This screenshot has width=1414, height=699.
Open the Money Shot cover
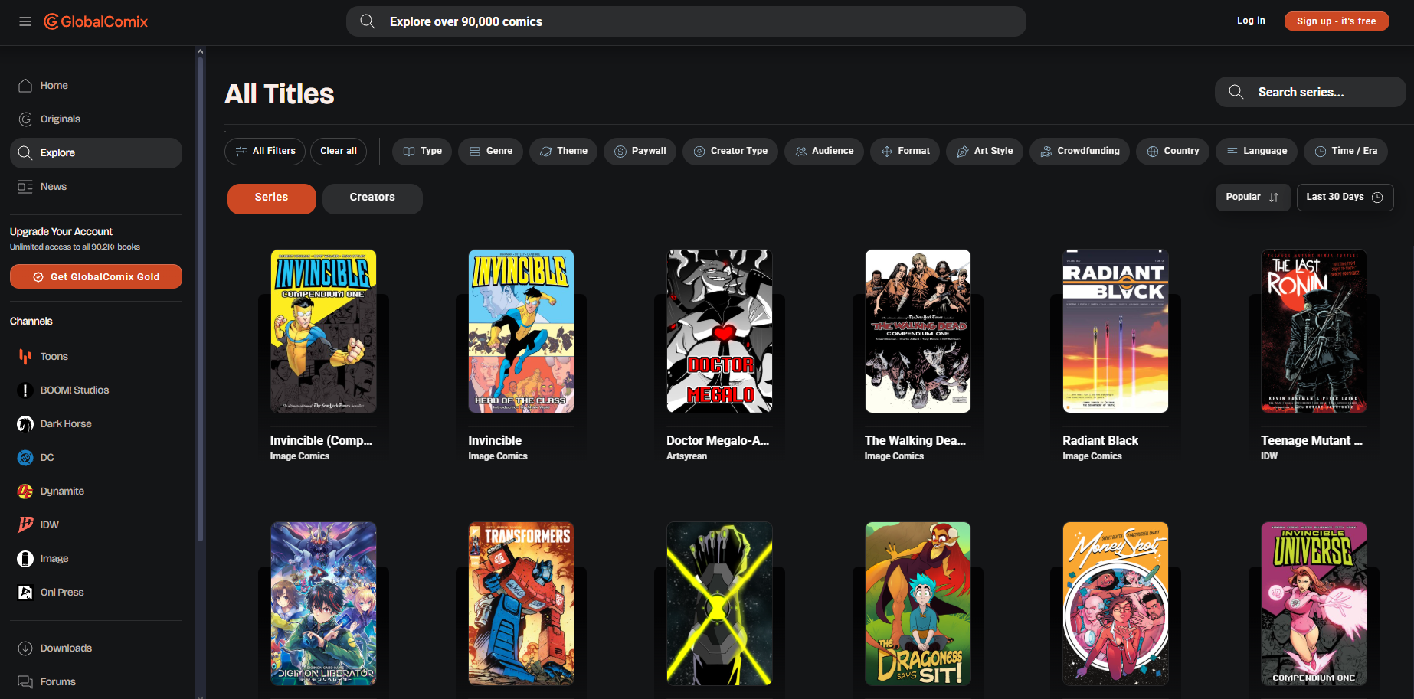click(1115, 604)
